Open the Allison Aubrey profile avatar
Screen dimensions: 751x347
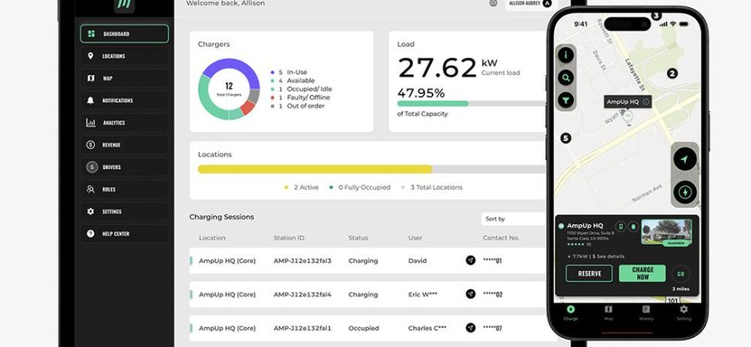pos(547,3)
